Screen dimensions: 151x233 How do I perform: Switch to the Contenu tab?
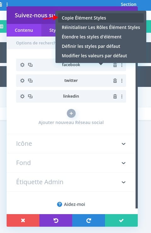point(24,30)
